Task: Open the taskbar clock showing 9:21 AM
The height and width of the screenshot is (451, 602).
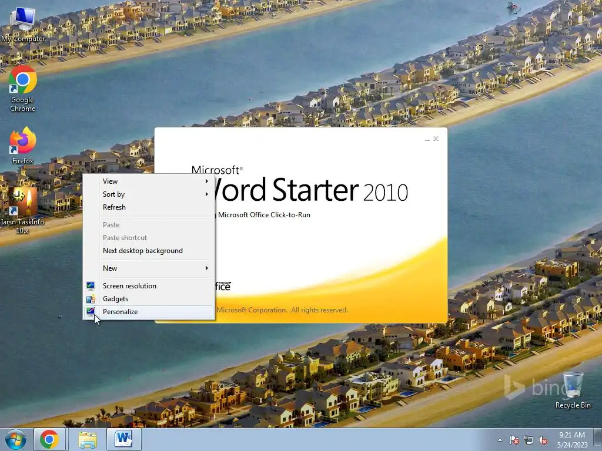Action: [x=572, y=439]
